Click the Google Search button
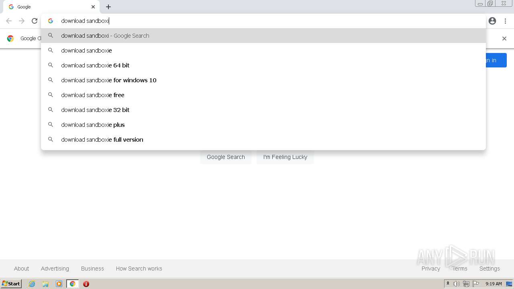 (x=226, y=157)
